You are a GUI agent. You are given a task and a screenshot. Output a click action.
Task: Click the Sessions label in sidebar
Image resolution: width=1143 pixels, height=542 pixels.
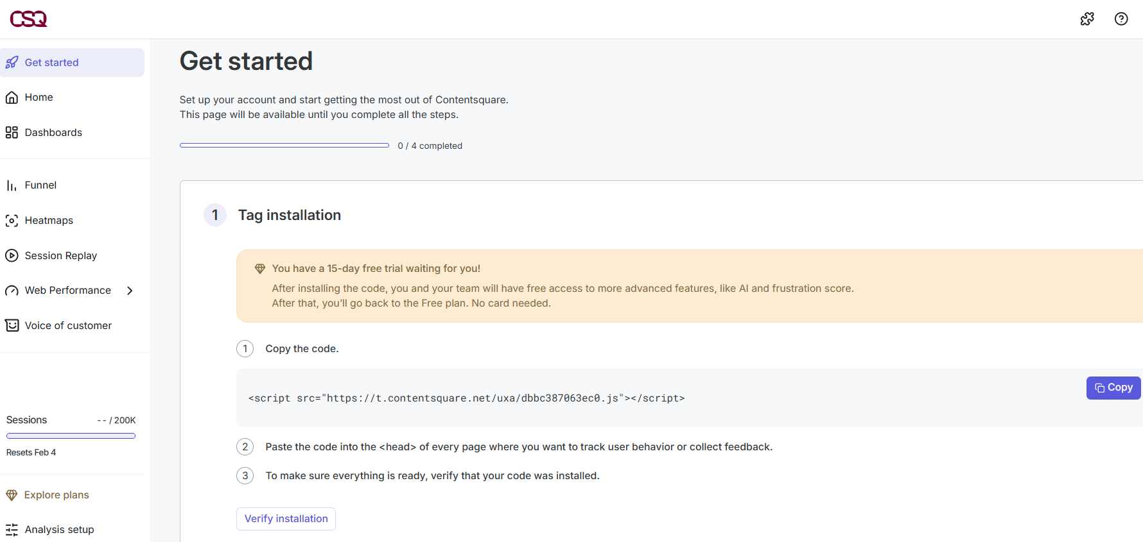point(26,420)
